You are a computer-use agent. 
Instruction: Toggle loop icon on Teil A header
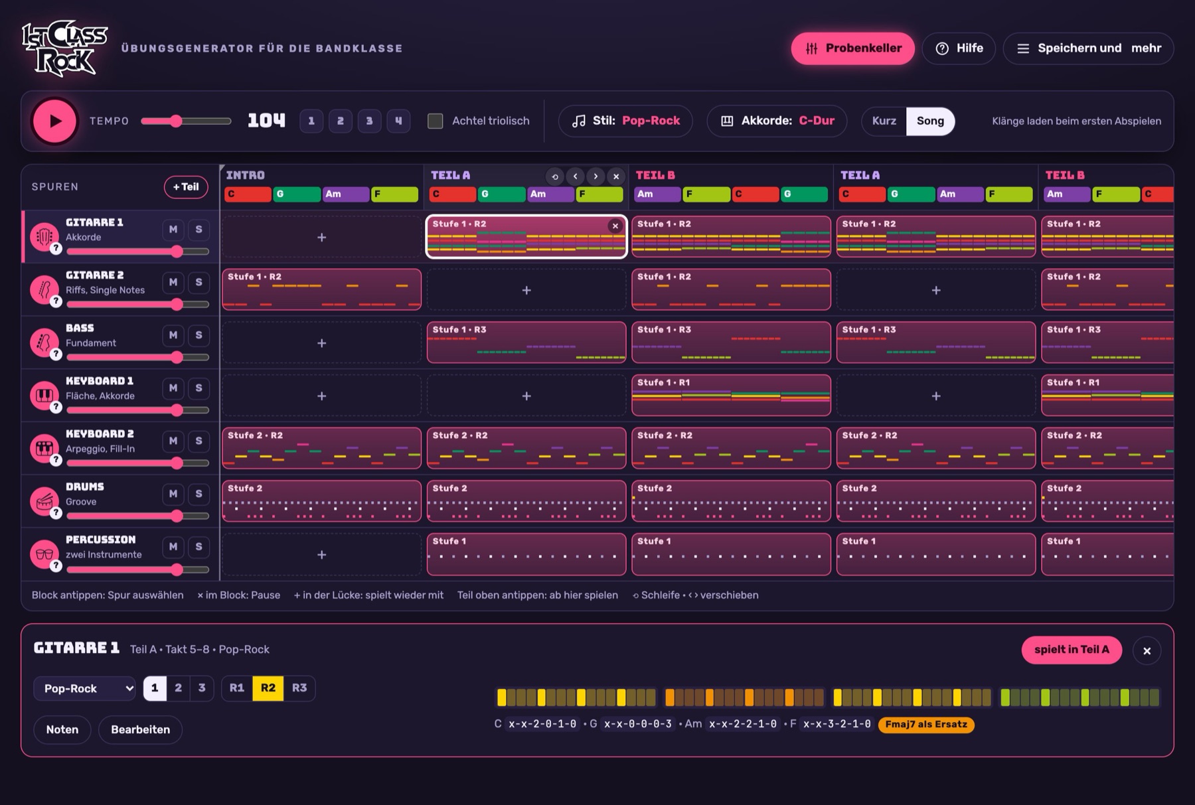(x=555, y=177)
